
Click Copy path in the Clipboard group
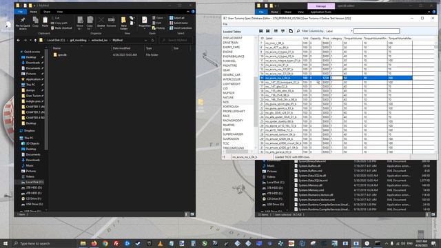click(59, 23)
